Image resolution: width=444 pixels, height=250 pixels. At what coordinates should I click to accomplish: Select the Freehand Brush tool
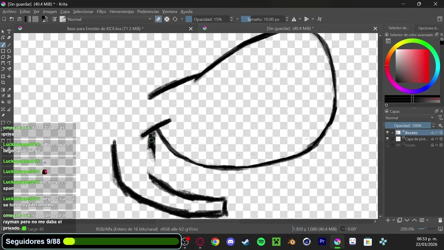coord(3,45)
